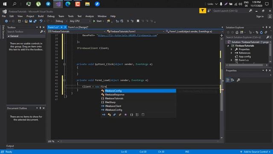Click Add to Source Control
273x154 pixels.
click(255, 152)
